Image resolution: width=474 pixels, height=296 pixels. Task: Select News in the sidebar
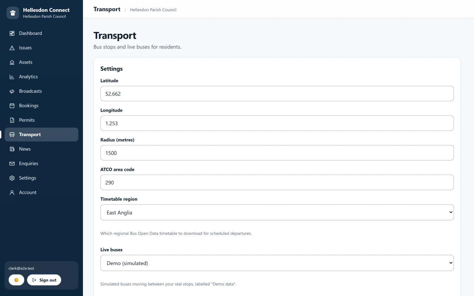(x=41, y=149)
